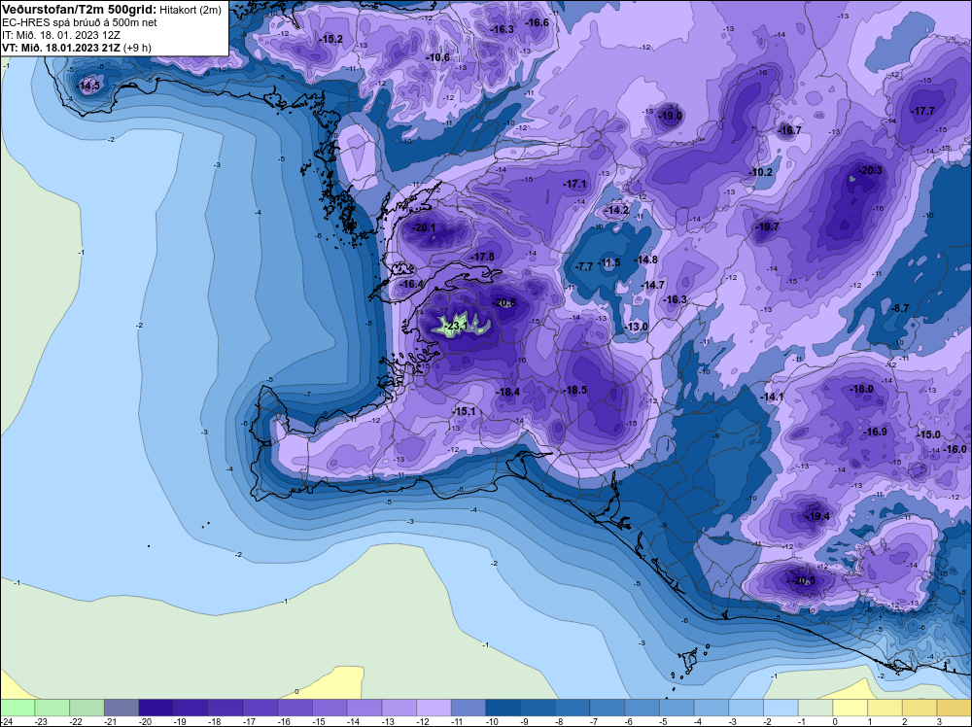This screenshot has height=727, width=972.
Task: Click the -16.6 temperature label
Action: tap(538, 23)
